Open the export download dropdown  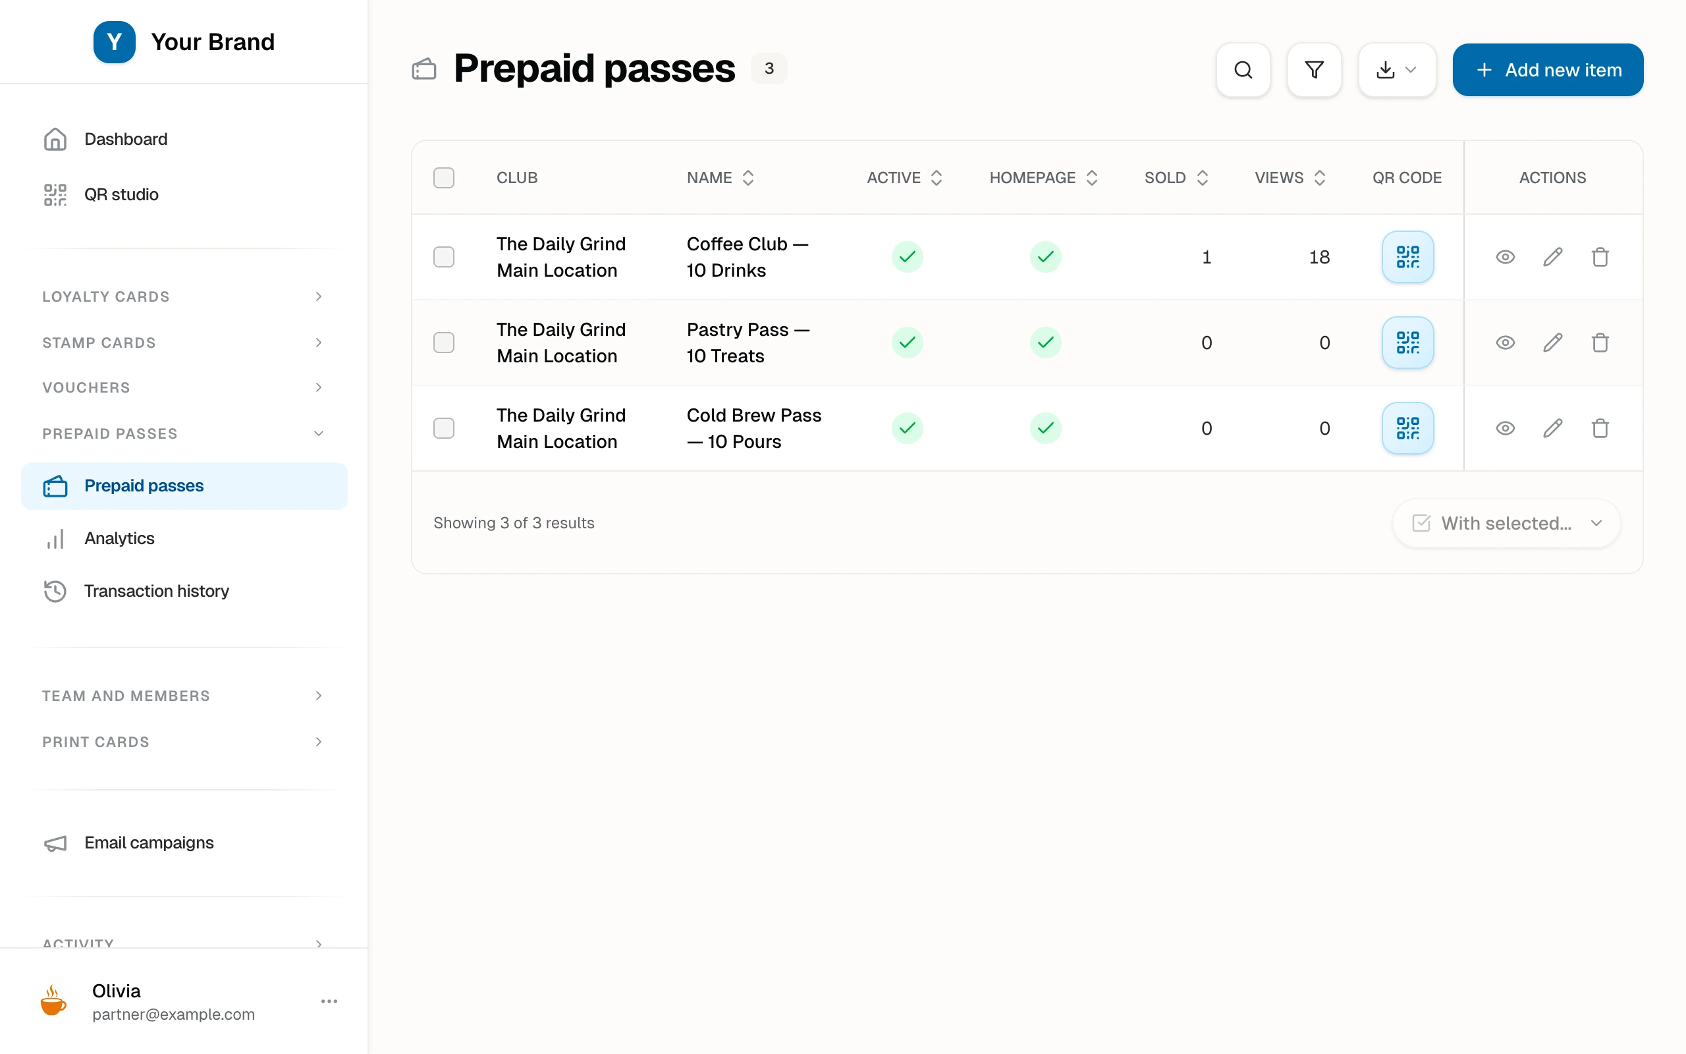[x=1397, y=70]
